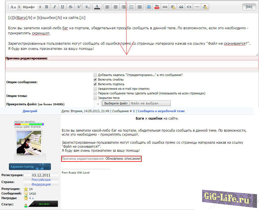The image size is (259, 210).
Task: Insert a hyperlink via chain icon
Action: (165, 7)
